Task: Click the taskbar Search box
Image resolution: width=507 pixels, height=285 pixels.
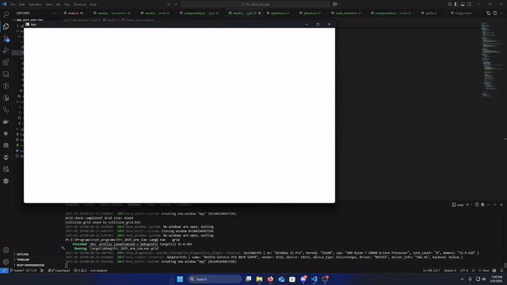Action: [214, 279]
